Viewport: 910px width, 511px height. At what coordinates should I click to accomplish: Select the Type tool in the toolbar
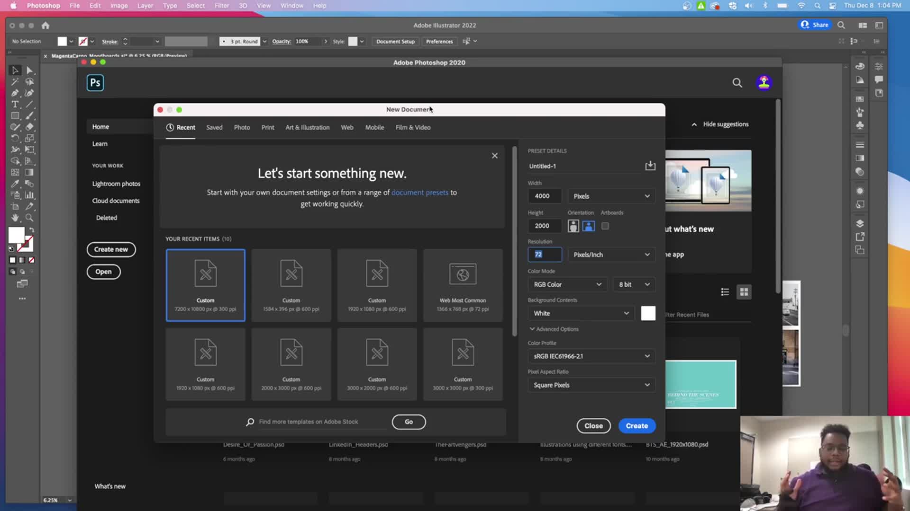(15, 105)
